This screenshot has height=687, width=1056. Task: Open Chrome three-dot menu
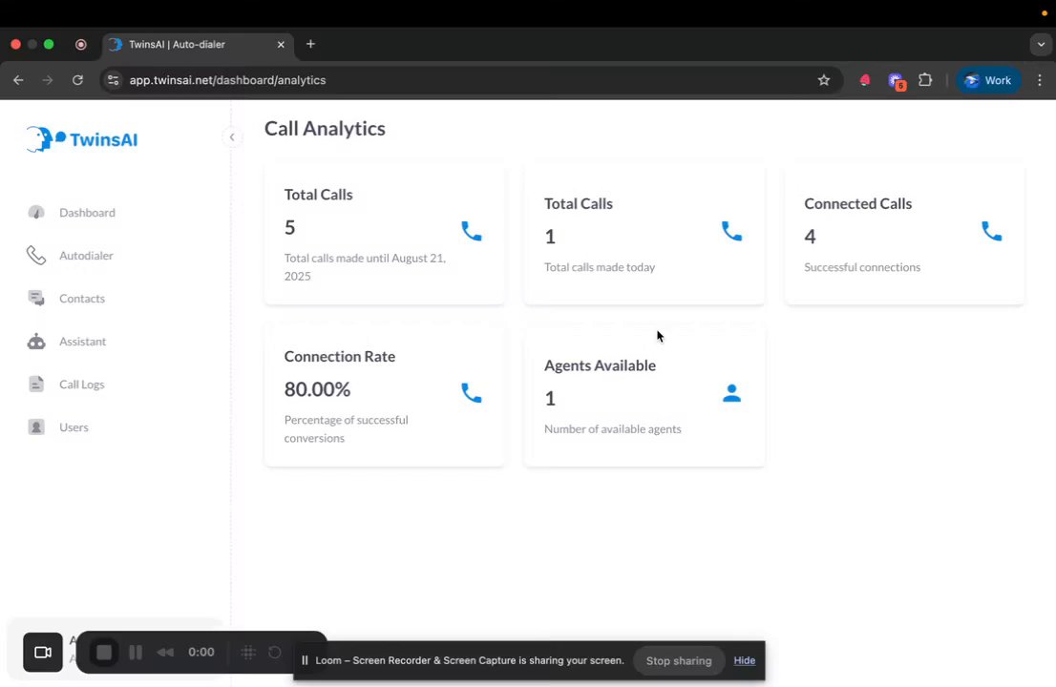coord(1040,80)
